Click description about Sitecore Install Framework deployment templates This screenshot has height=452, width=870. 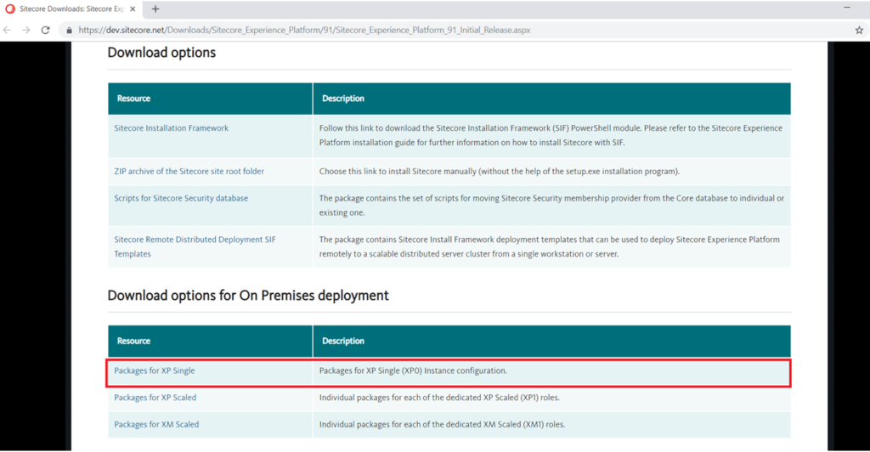click(x=550, y=246)
